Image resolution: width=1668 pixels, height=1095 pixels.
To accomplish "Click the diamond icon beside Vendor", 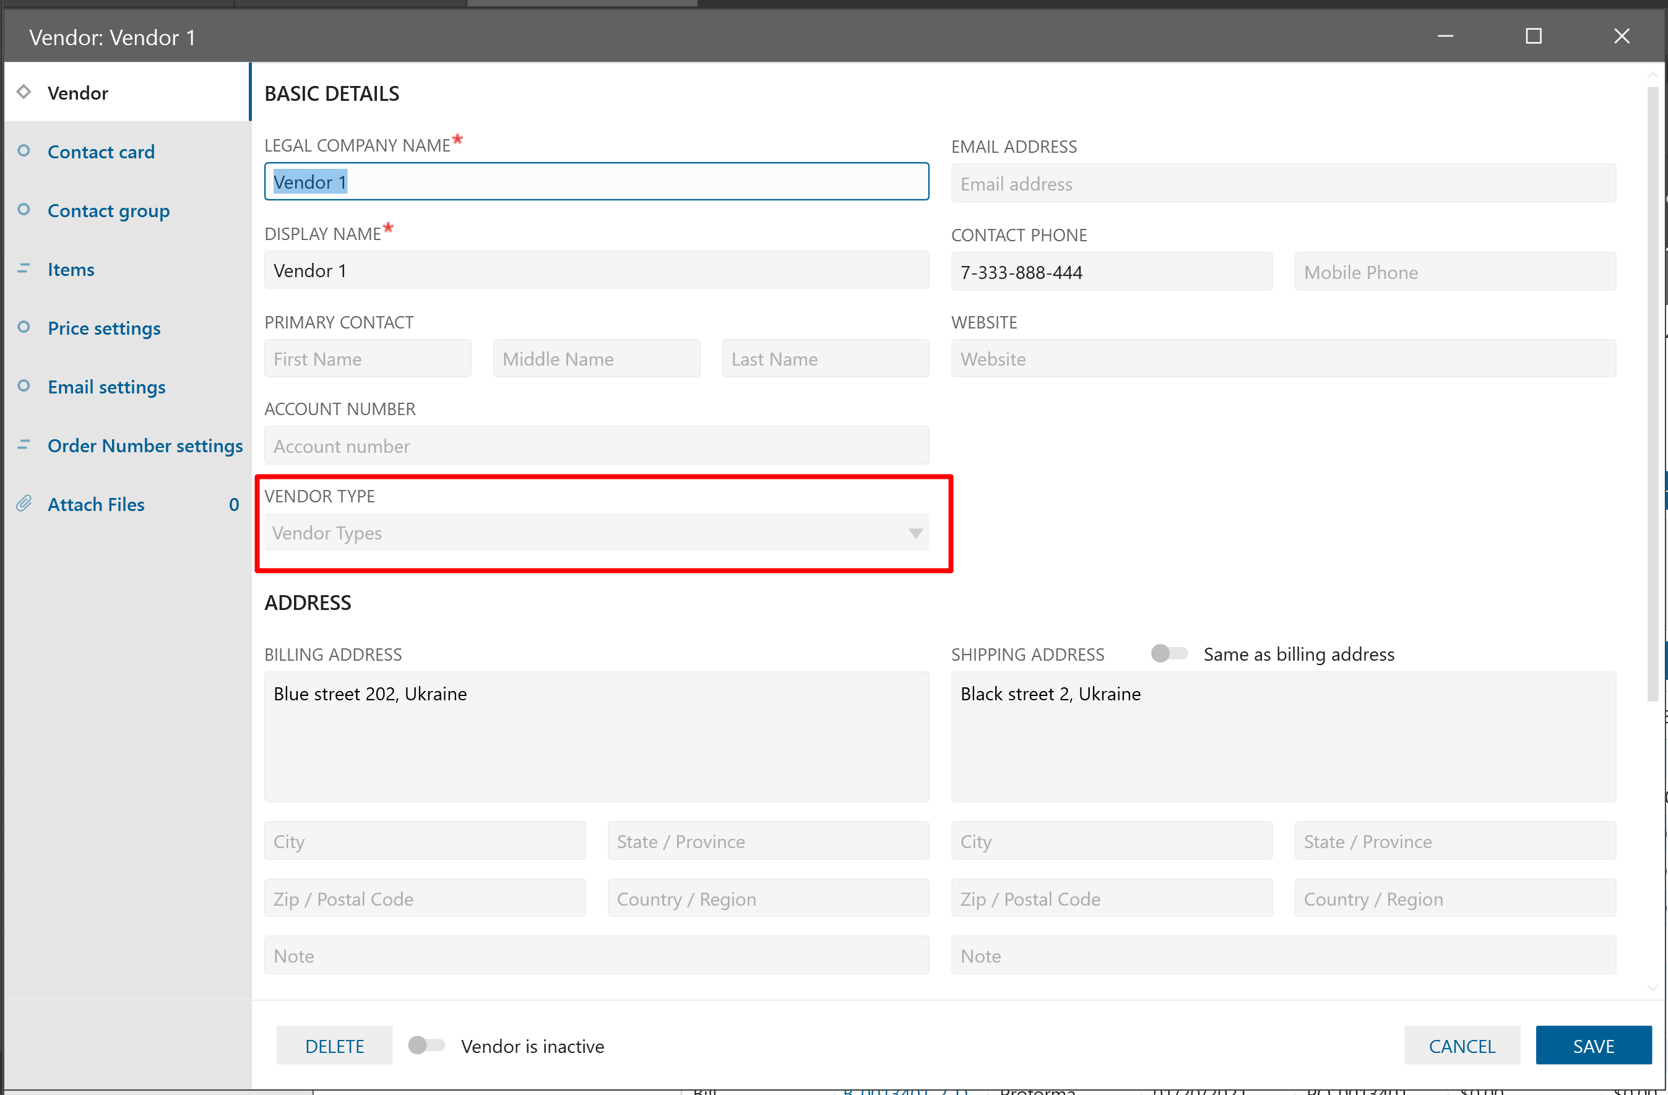I will click(x=24, y=92).
